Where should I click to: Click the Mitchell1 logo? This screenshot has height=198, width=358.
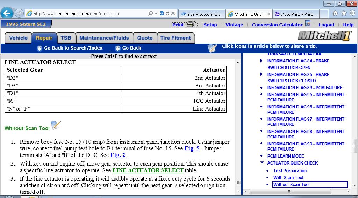(325, 36)
